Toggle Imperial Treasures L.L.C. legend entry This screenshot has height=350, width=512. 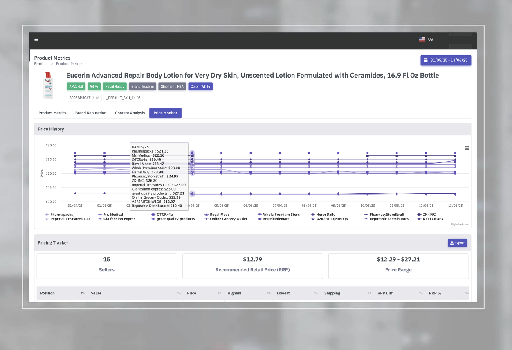pos(69,219)
